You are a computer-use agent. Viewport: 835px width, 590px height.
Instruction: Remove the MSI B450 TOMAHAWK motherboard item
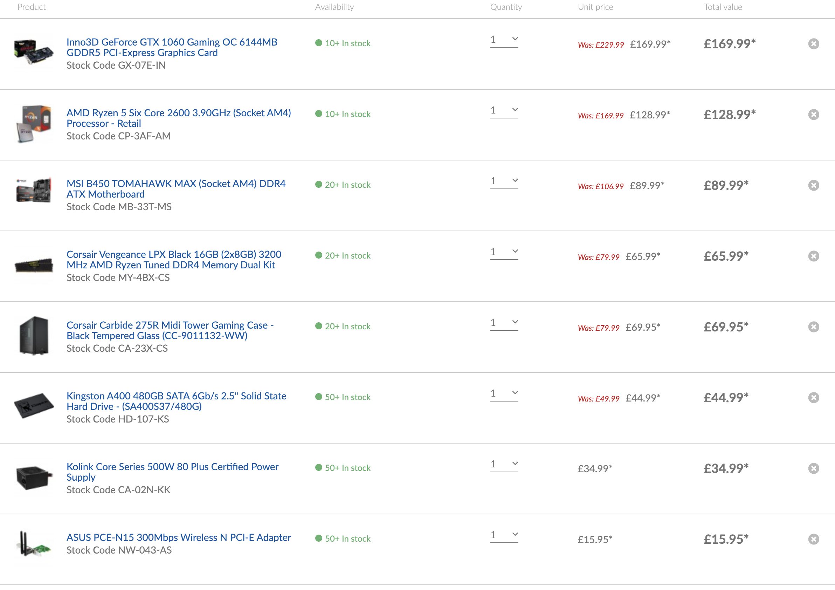[814, 185]
